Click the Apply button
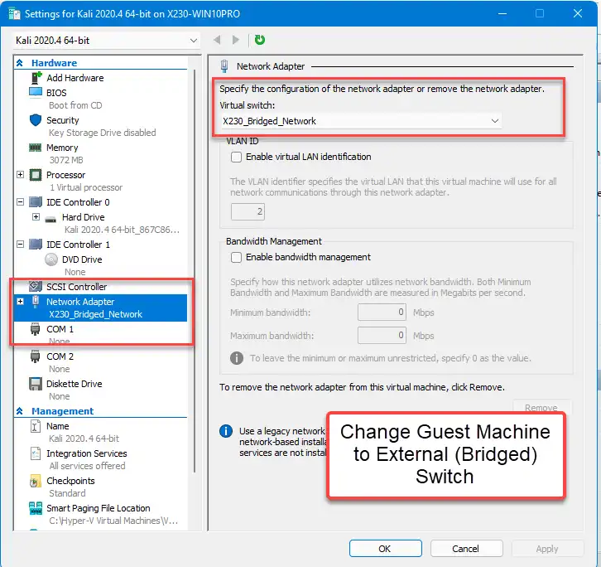601x567 pixels. (547, 549)
